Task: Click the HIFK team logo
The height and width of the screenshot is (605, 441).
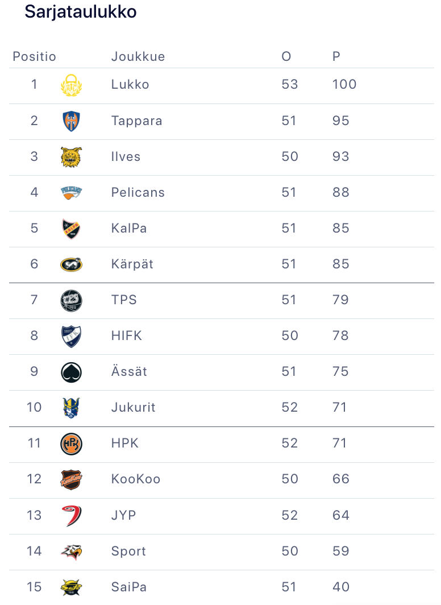Action: [x=71, y=336]
